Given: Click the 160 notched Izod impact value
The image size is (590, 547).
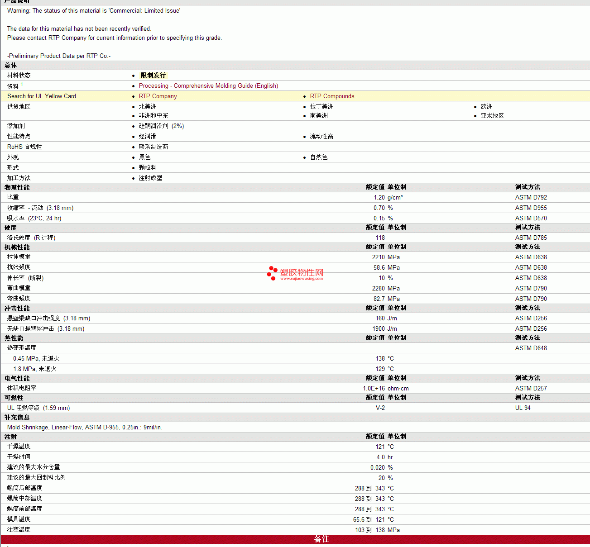Looking at the screenshot, I should click(x=380, y=319).
